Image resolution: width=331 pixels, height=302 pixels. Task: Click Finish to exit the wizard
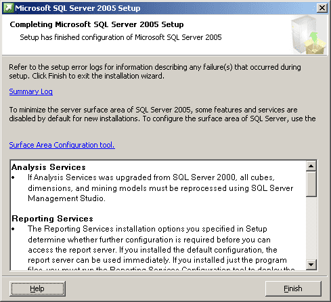[x=293, y=288]
